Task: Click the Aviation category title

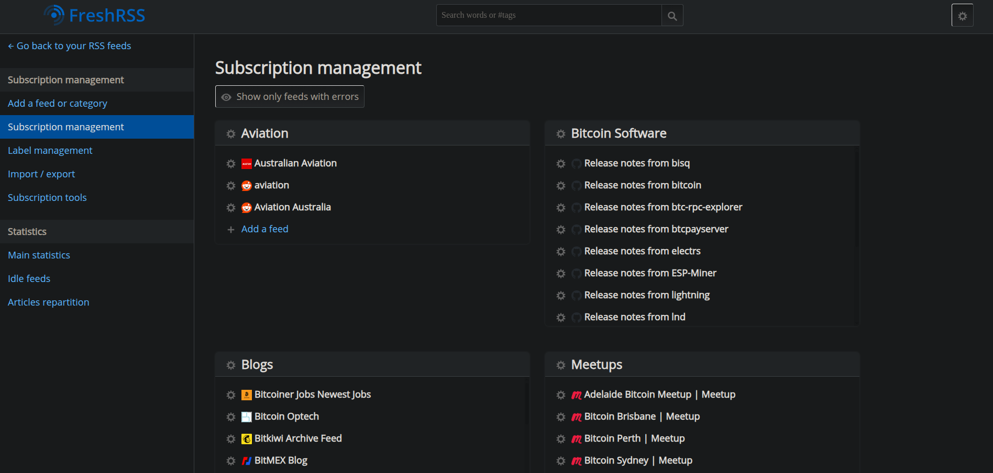Action: (264, 133)
